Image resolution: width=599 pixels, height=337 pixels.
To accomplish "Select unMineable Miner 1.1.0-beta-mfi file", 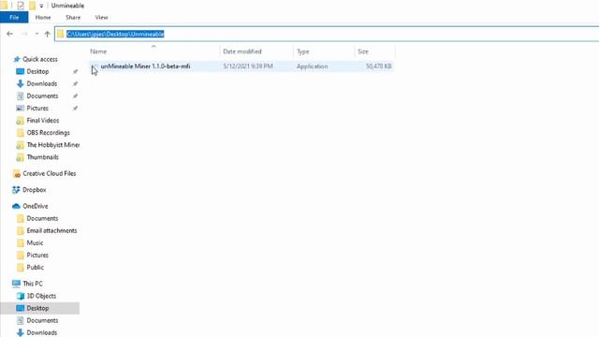I will coord(145,66).
